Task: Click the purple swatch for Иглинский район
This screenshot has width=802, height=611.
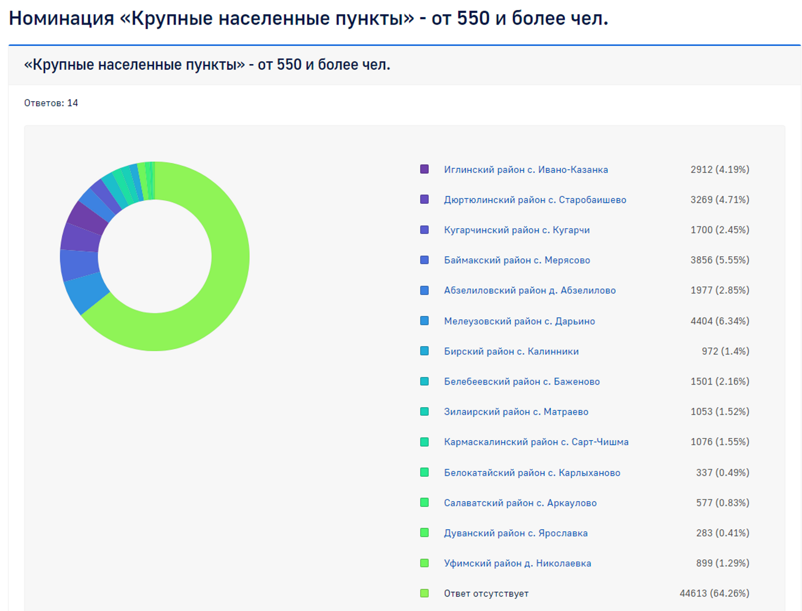Action: pos(424,169)
